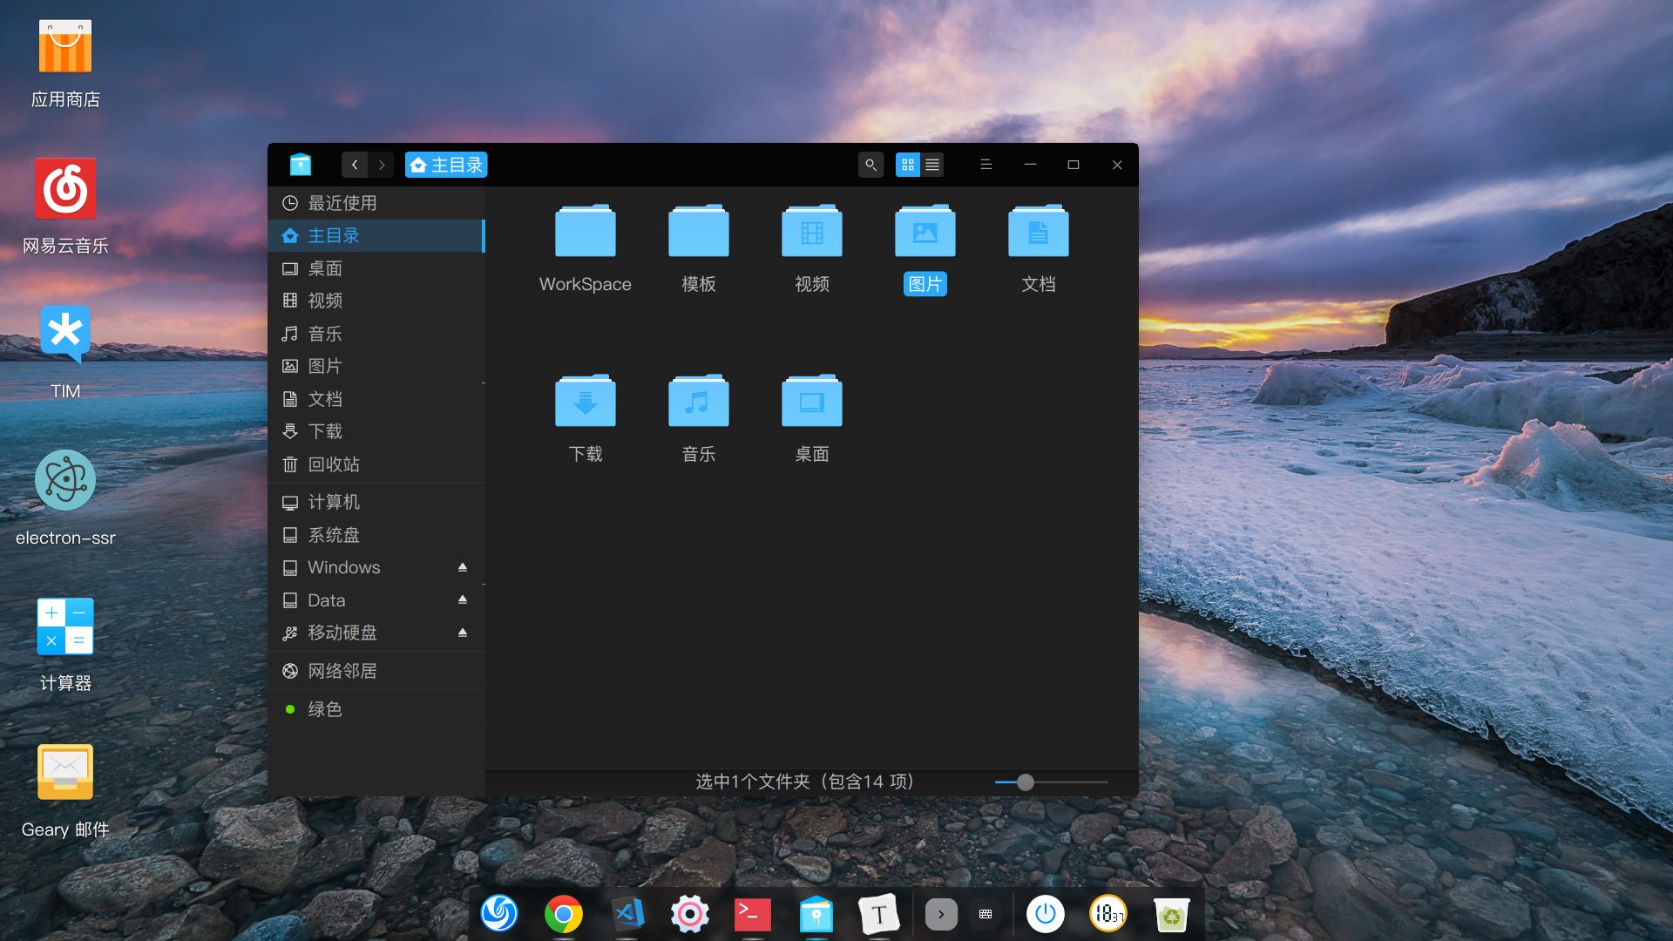Viewport: 1673px width, 941px height.
Task: Open TIM desktop icon
Action: coord(65,353)
